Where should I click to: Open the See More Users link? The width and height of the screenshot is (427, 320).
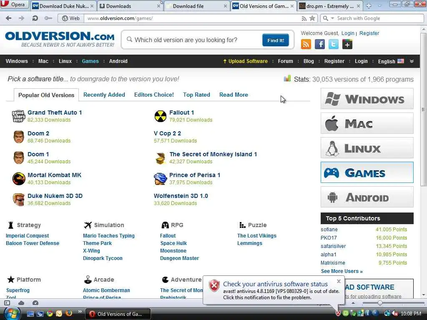(x=342, y=271)
